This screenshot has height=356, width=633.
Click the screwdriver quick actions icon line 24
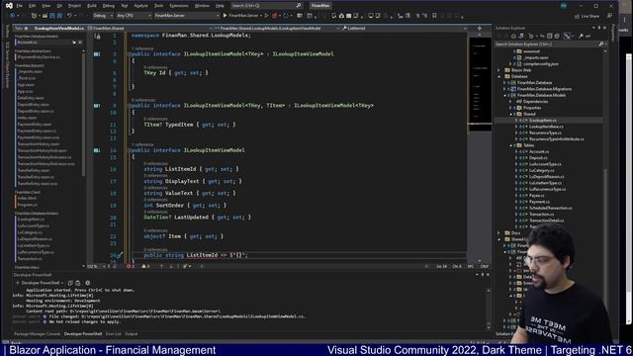[119, 255]
